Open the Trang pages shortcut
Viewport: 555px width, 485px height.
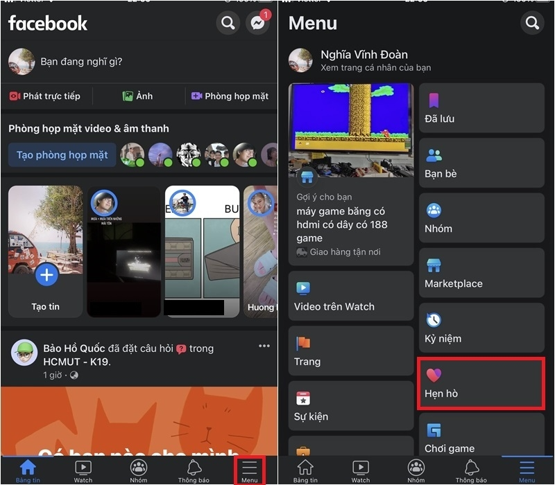pos(351,351)
